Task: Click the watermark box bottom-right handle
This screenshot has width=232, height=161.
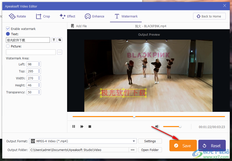Action: tap(146, 97)
